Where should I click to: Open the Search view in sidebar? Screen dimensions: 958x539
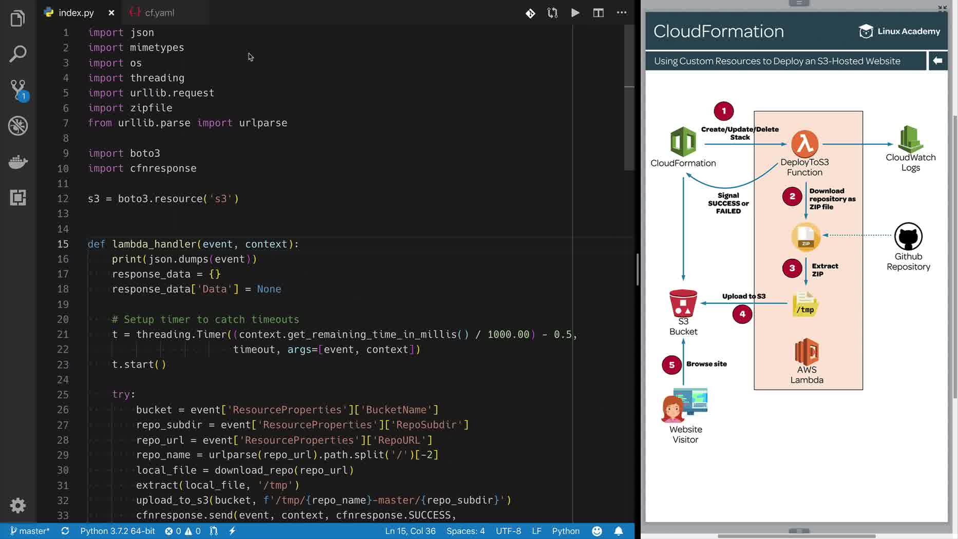18,54
